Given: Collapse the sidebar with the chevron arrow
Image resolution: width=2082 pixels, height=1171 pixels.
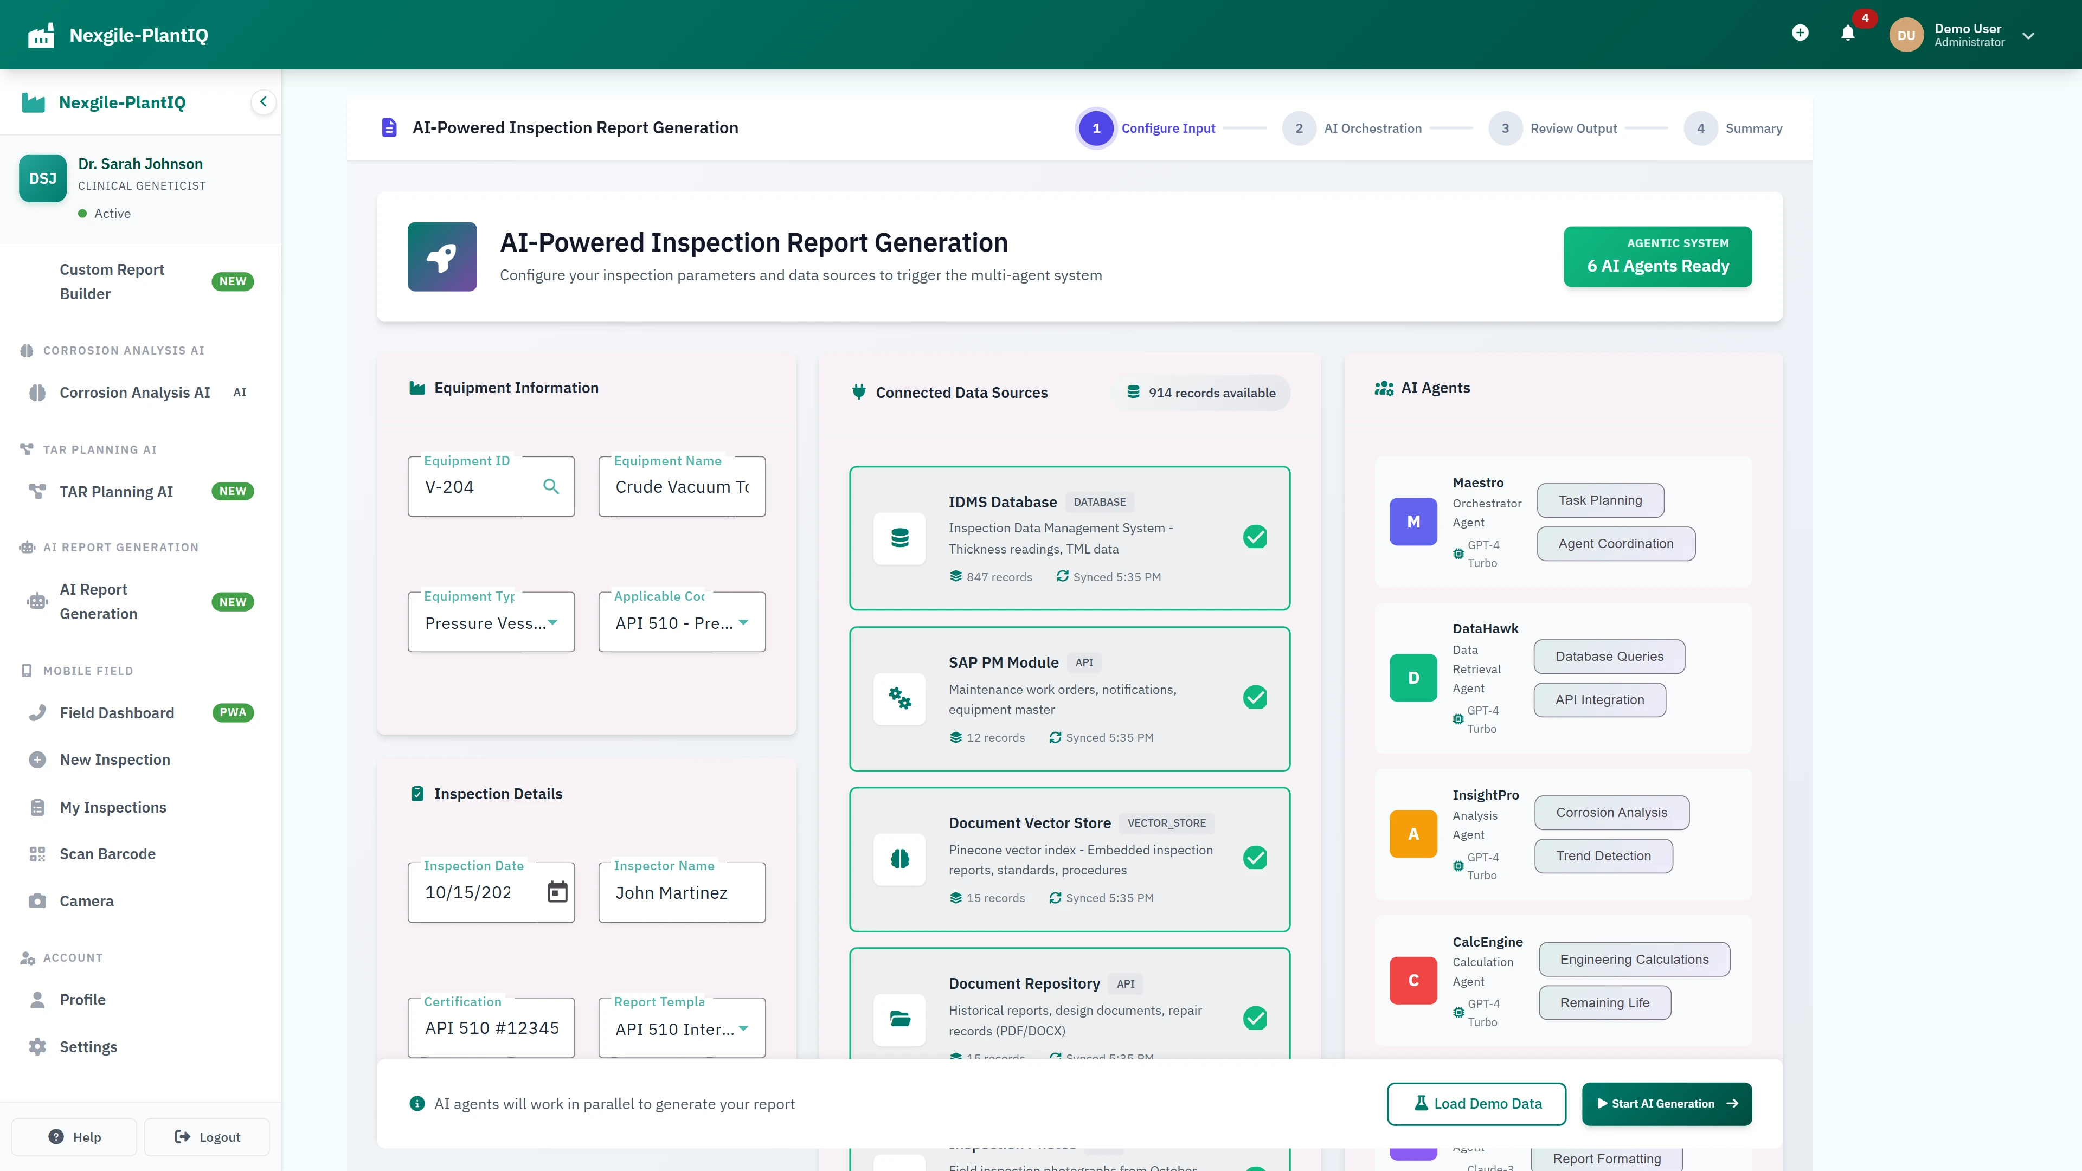Looking at the screenshot, I should pos(262,102).
